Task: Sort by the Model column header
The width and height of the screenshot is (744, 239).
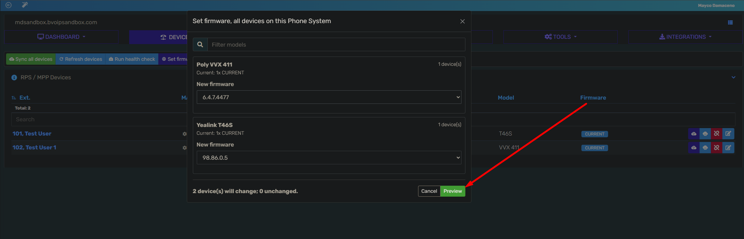Action: point(506,98)
